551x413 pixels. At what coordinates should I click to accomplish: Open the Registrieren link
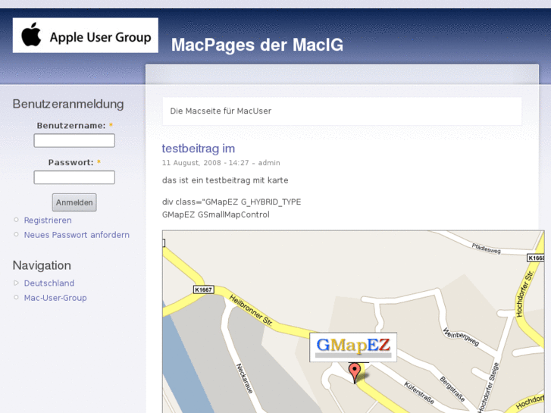[x=48, y=221]
